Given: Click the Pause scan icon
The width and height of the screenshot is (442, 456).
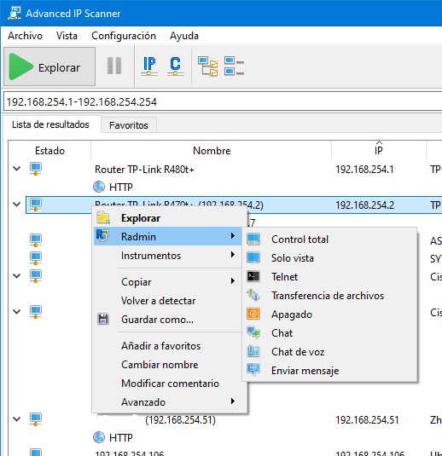Looking at the screenshot, I should click(114, 66).
